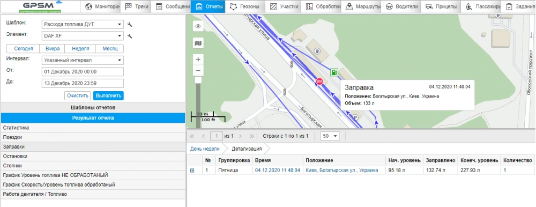Collapse the Результат отчета section

[93, 117]
